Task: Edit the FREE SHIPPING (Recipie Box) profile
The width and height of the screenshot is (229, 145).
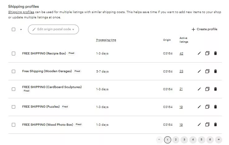Action: coord(199,53)
